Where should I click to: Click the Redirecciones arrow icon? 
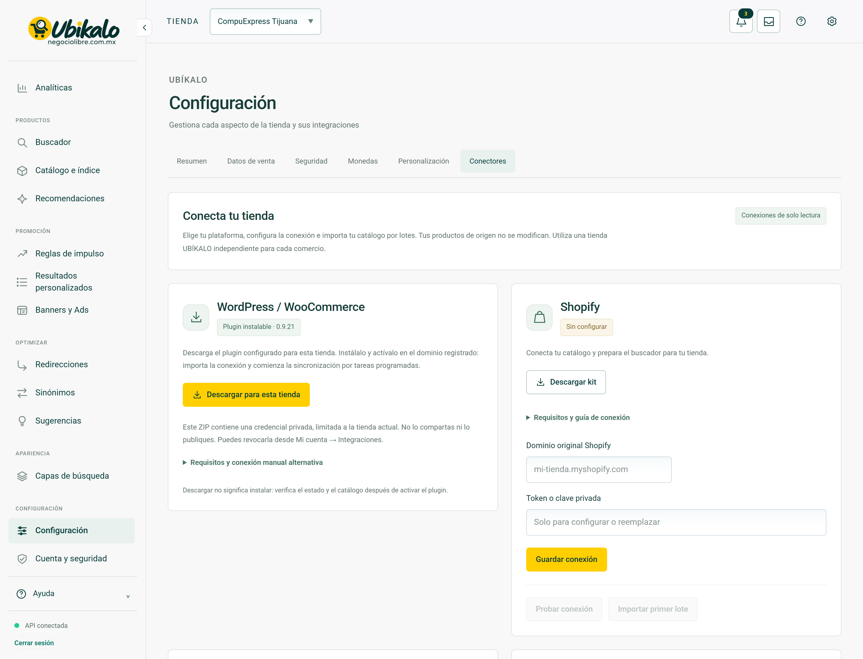22,365
